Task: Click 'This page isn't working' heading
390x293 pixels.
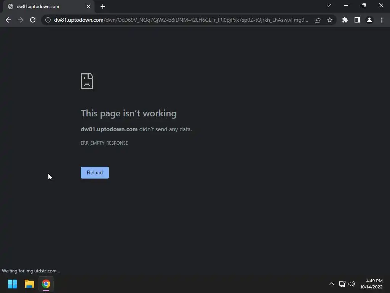Action: click(129, 113)
